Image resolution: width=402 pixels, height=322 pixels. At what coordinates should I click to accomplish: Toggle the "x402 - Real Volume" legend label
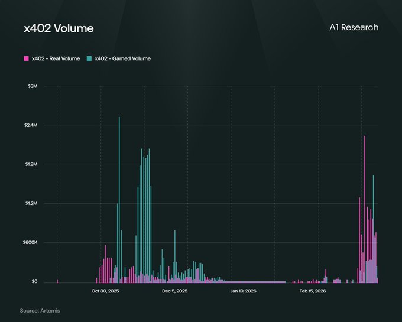(x=56, y=58)
